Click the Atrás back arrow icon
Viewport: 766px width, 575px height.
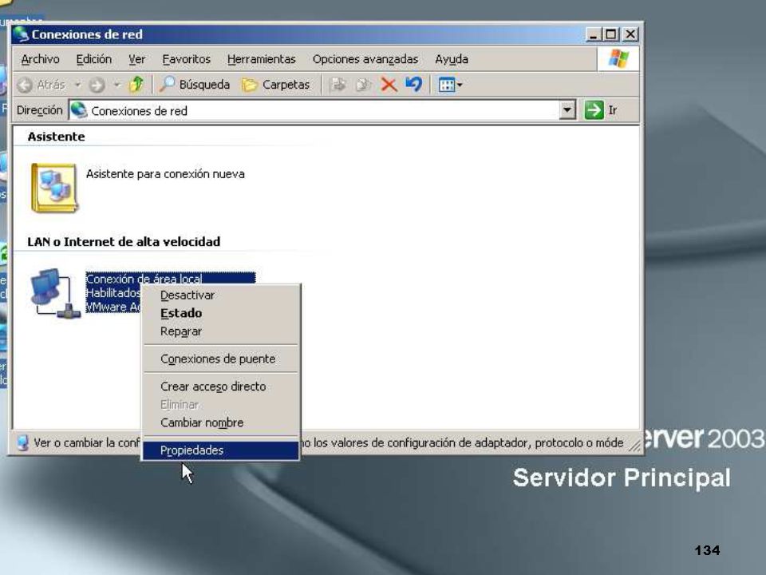(x=25, y=85)
